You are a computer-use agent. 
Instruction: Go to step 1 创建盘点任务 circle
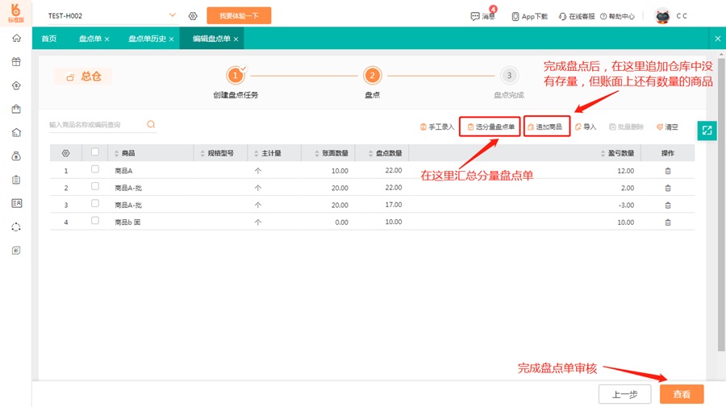coord(236,76)
